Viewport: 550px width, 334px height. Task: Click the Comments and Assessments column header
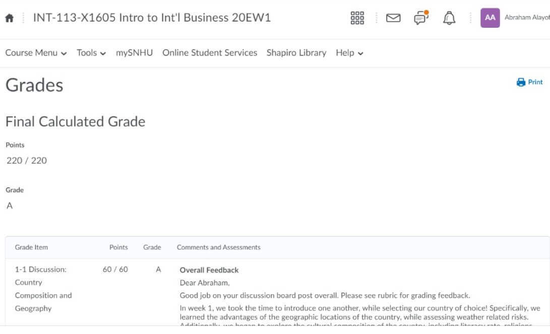tap(218, 247)
